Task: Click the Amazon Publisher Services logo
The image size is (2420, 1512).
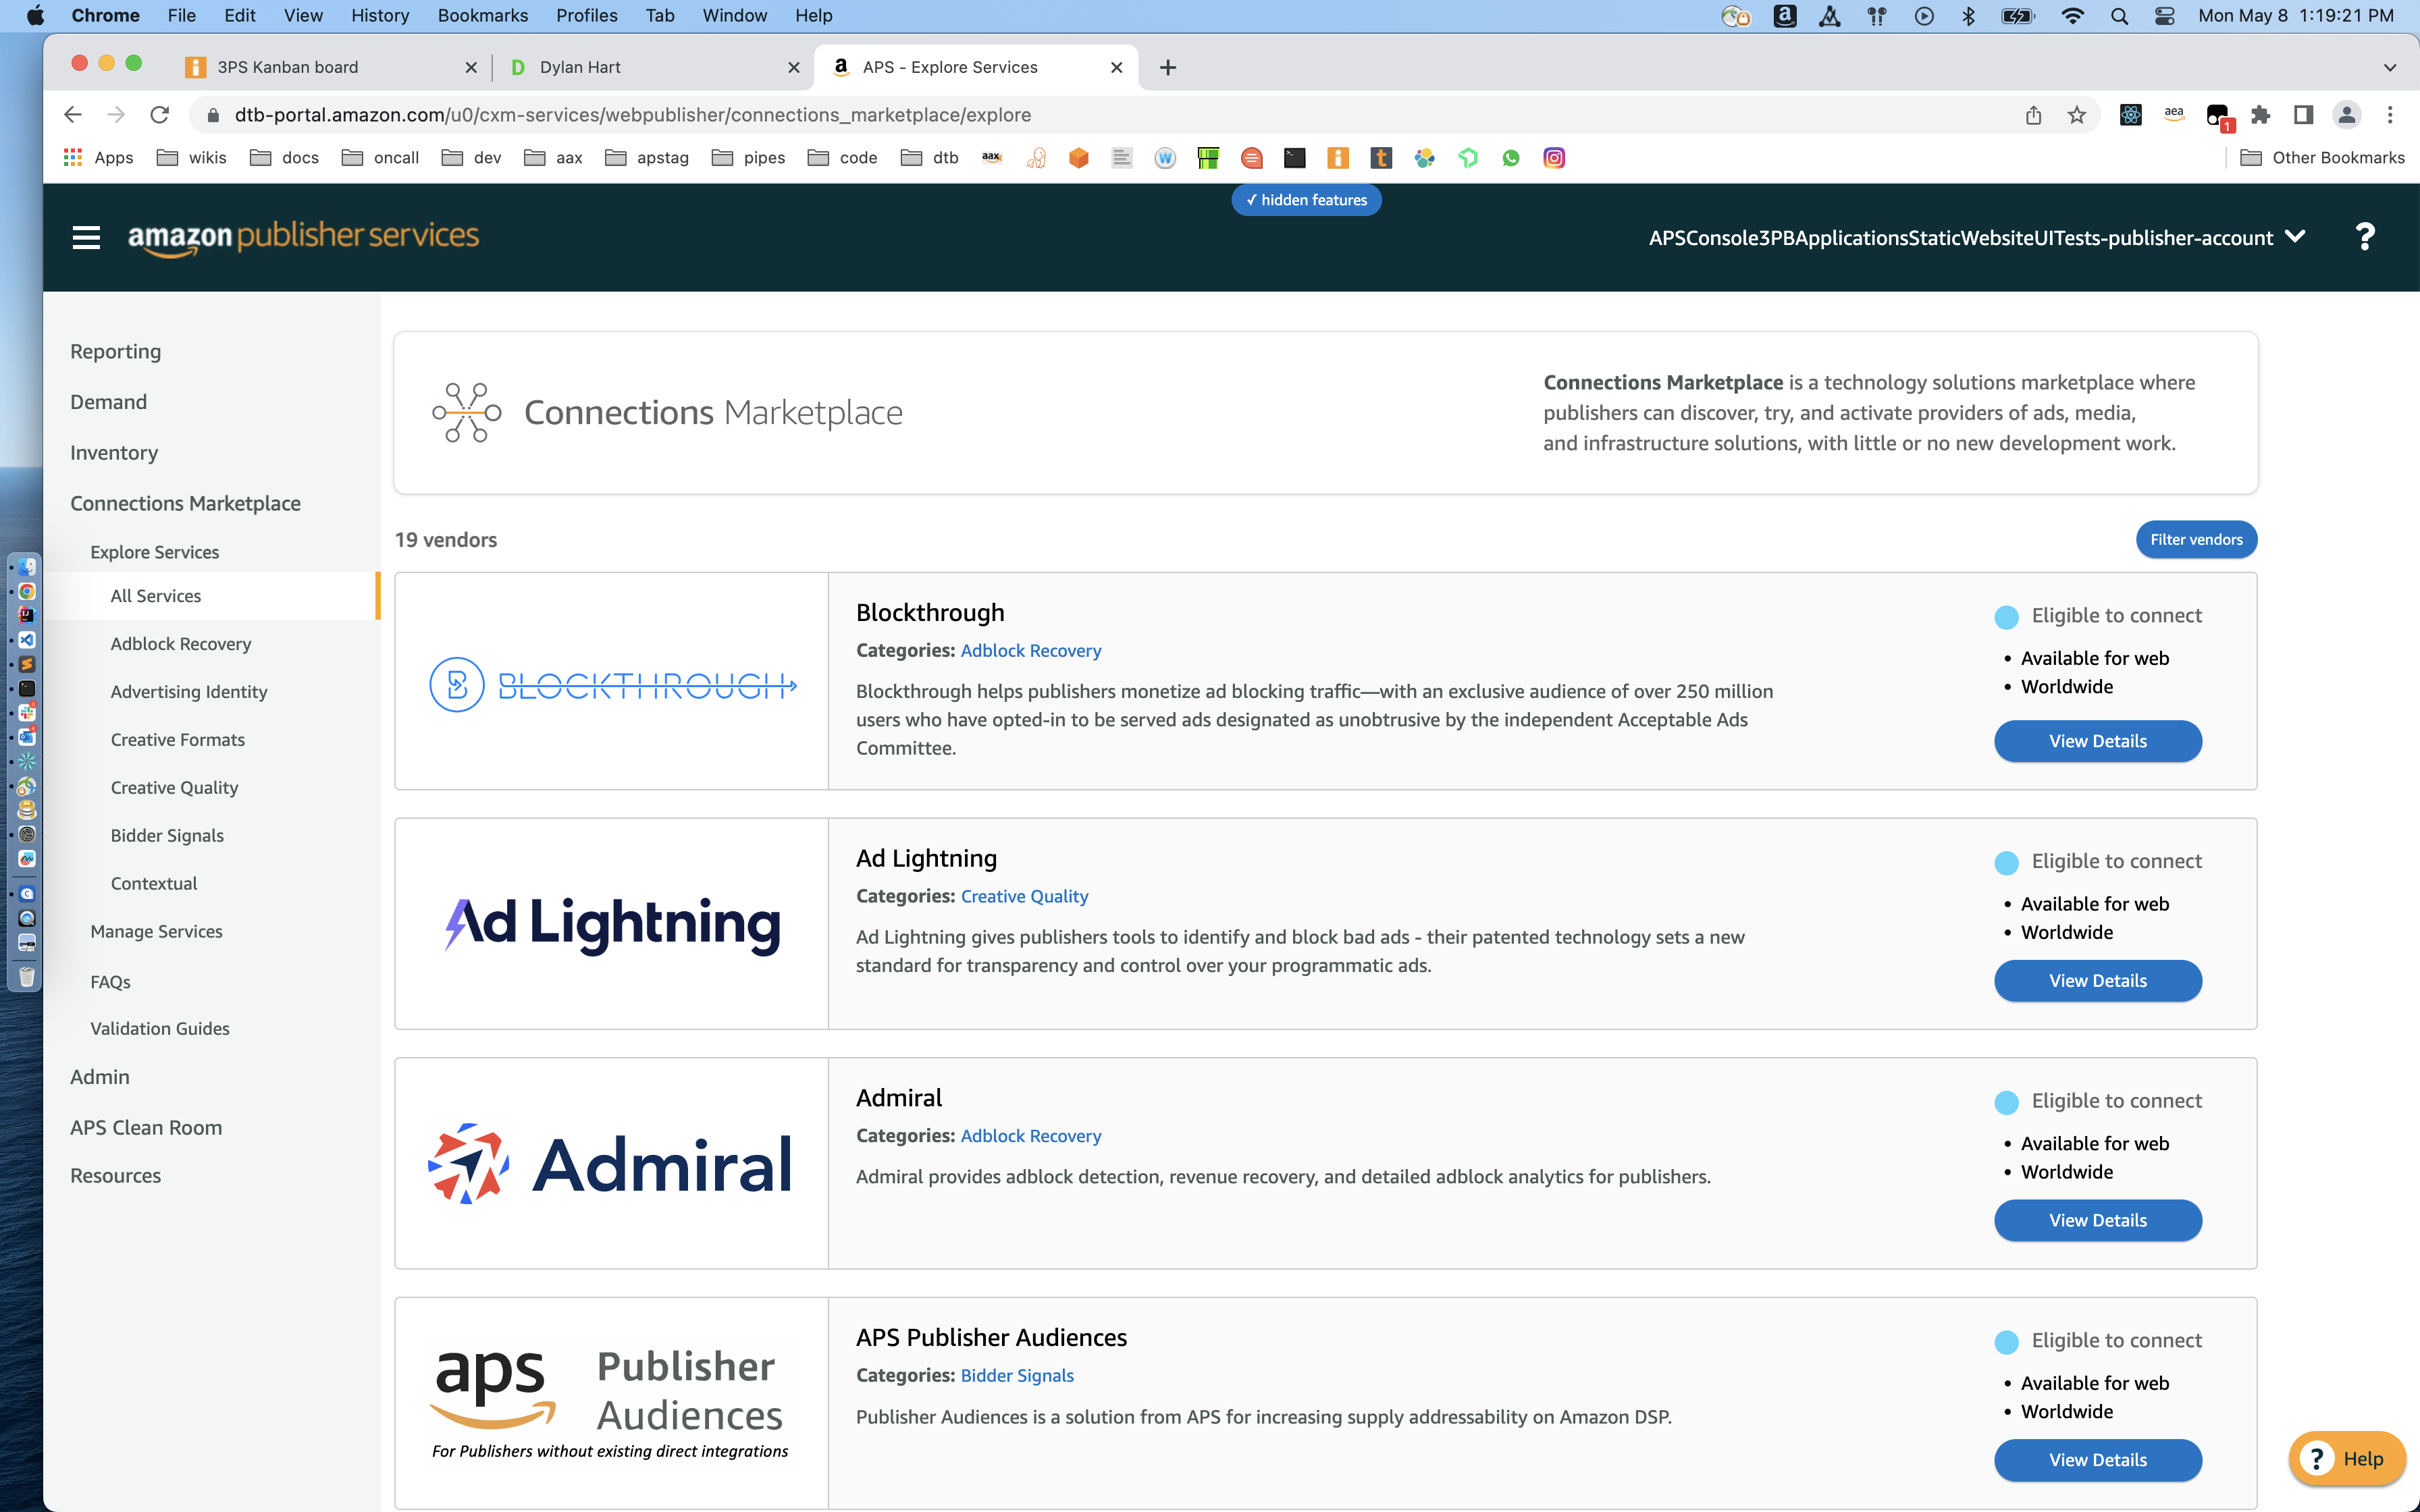Action: tap(303, 237)
